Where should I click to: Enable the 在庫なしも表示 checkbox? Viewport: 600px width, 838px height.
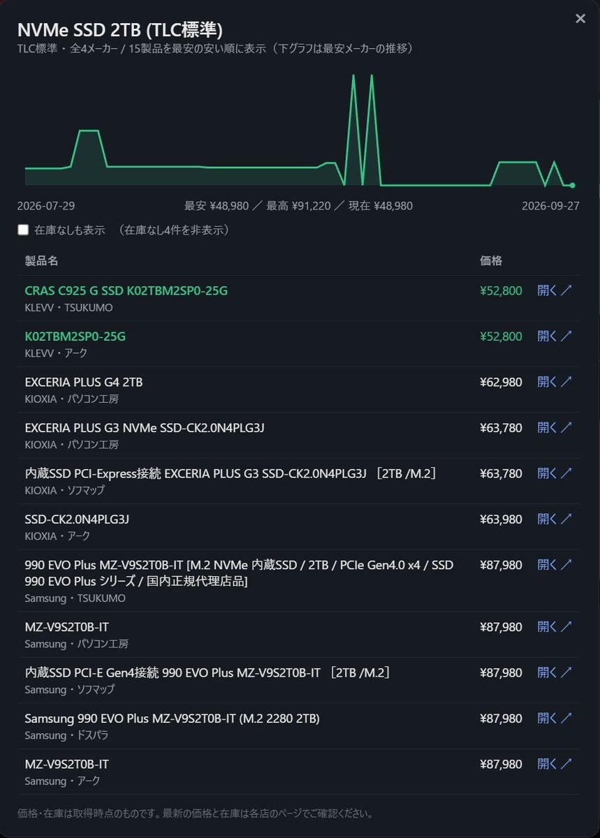23,230
